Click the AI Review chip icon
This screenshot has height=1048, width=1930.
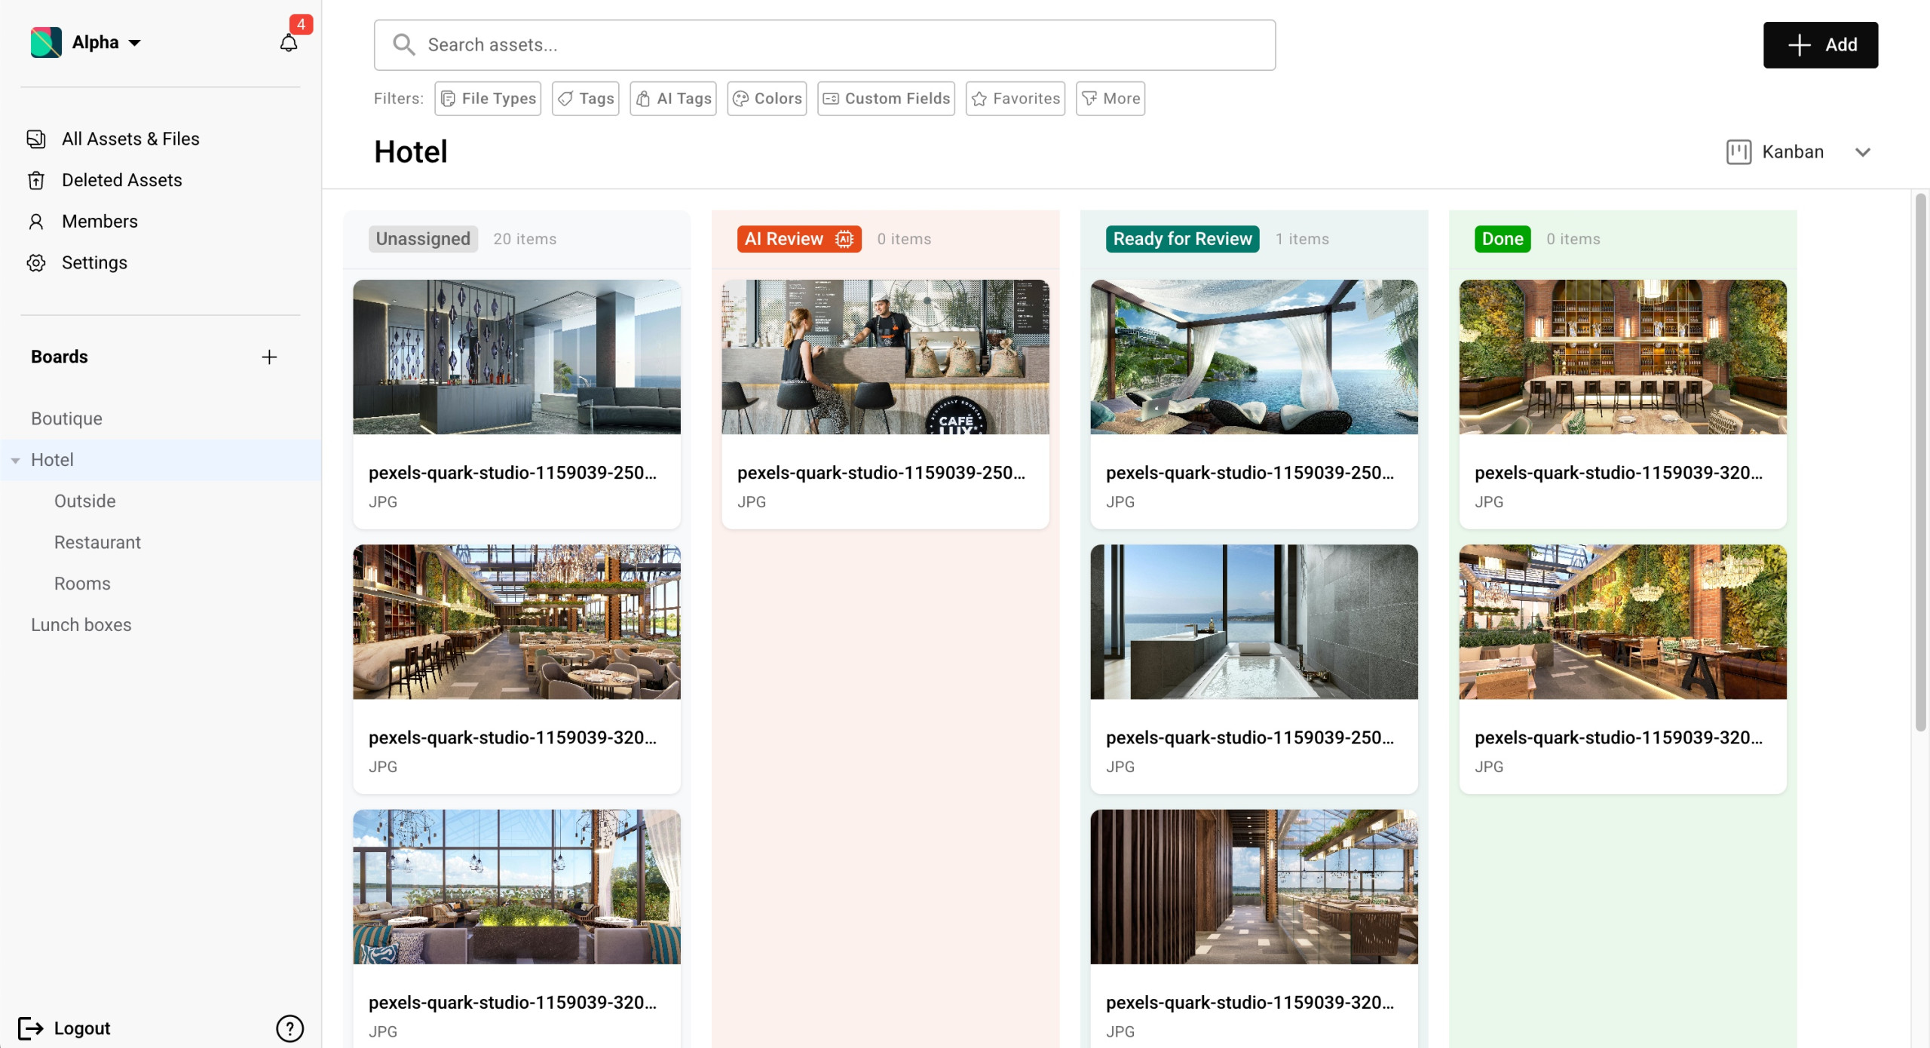pos(844,239)
